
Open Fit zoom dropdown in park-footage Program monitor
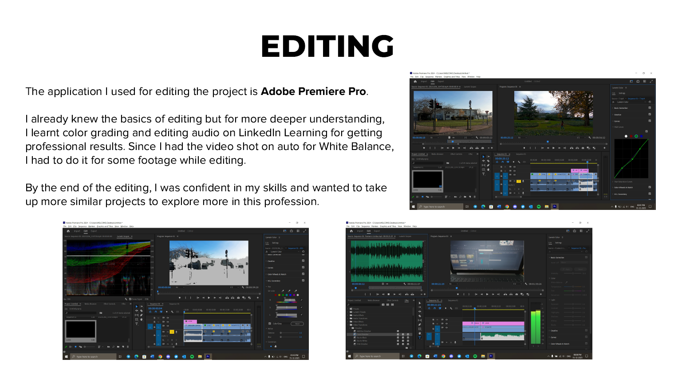tap(523, 138)
